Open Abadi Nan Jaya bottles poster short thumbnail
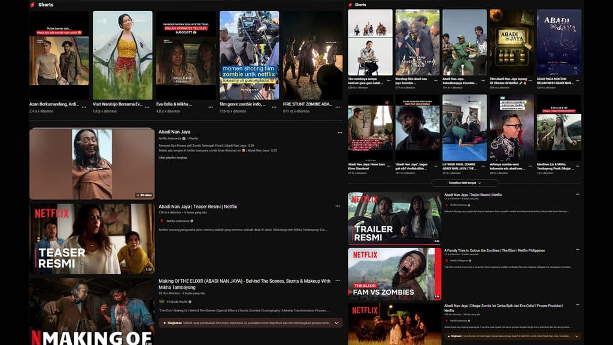 point(512,43)
